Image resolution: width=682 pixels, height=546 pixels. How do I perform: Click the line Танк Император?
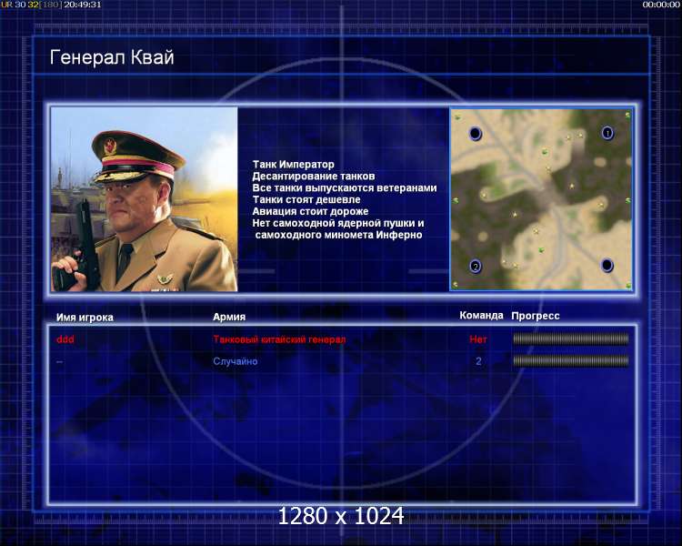[x=293, y=165]
